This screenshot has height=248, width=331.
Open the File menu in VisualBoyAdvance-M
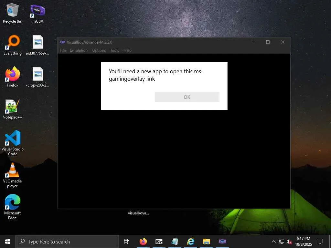click(63, 50)
